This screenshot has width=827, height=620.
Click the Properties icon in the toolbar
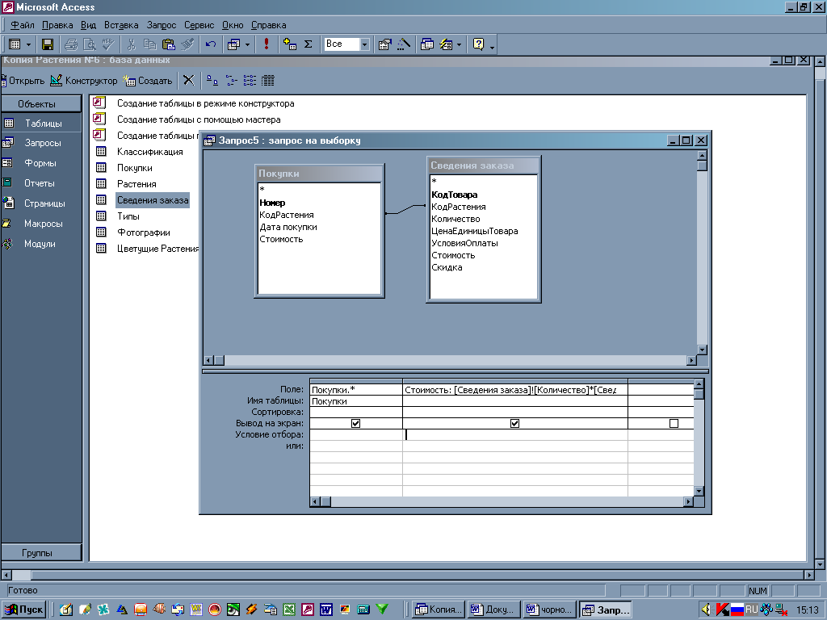click(x=385, y=44)
